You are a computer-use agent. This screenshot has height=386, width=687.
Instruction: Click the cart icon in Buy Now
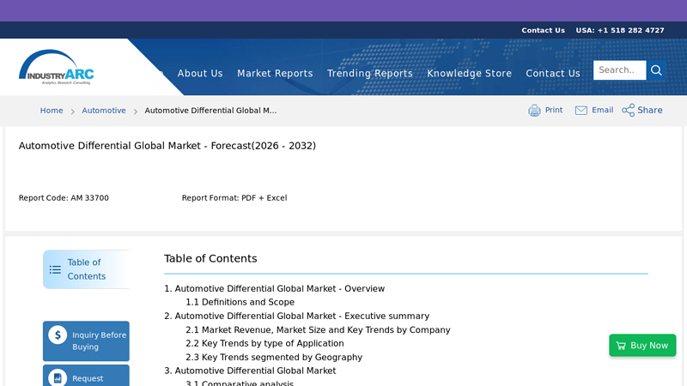click(621, 346)
